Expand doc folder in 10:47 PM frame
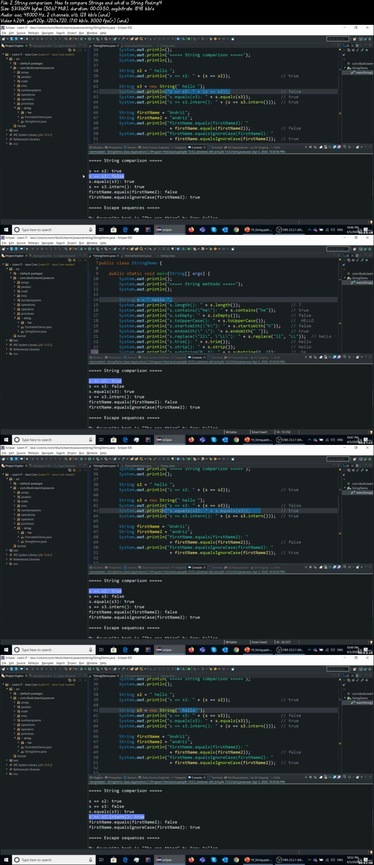Image resolution: width=374 pixels, height=865 pixels. (7, 354)
